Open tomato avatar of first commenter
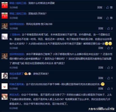116x112 pixels. coord(4,5)
